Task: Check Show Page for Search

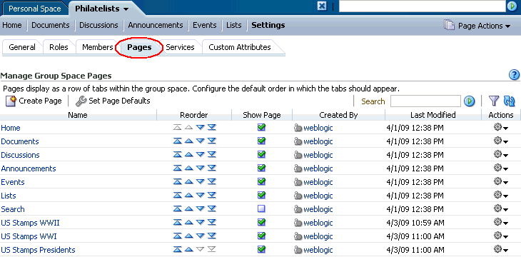Action: (x=261, y=208)
